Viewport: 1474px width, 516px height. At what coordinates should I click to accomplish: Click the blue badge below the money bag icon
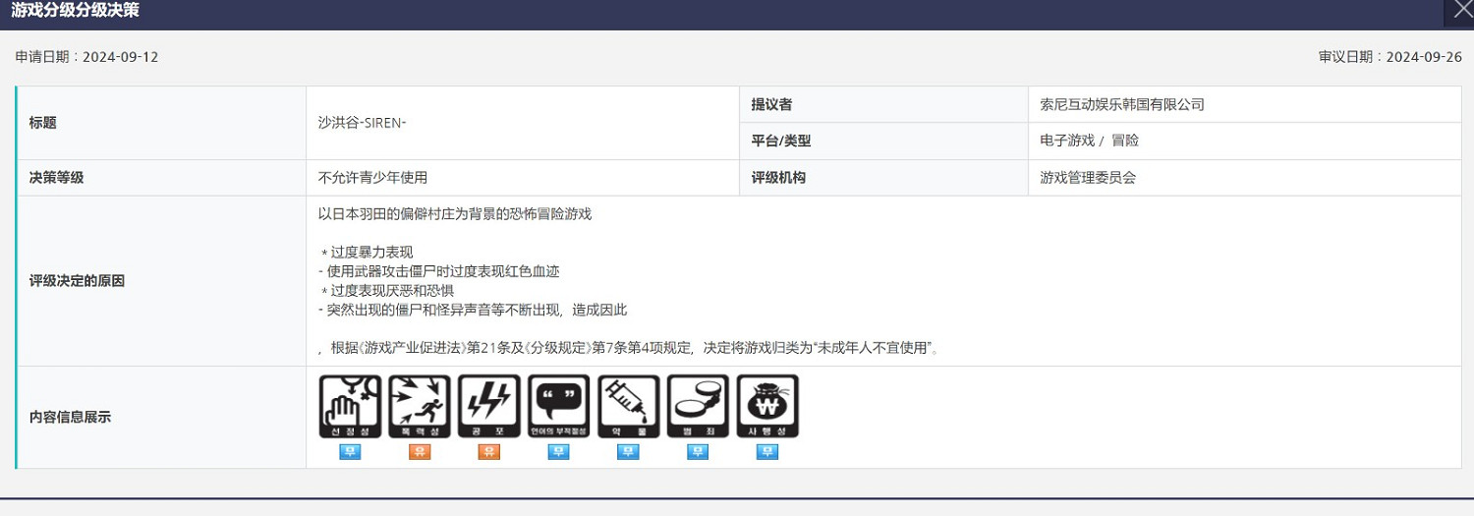pyautogui.click(x=767, y=452)
